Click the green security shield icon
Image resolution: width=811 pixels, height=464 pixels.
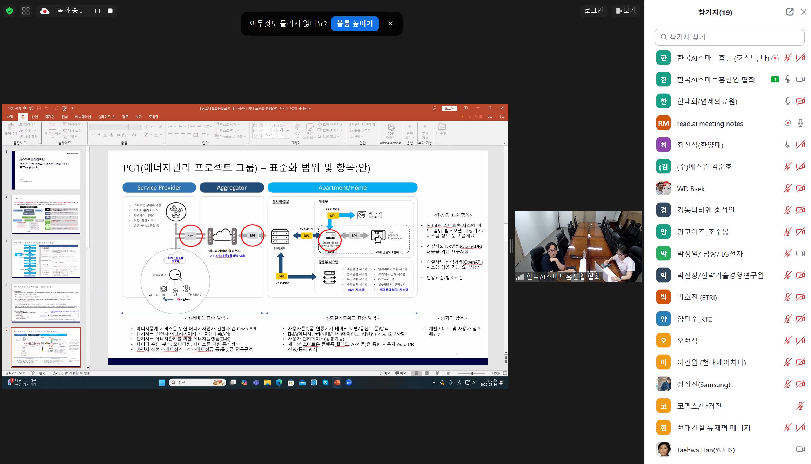tap(9, 11)
